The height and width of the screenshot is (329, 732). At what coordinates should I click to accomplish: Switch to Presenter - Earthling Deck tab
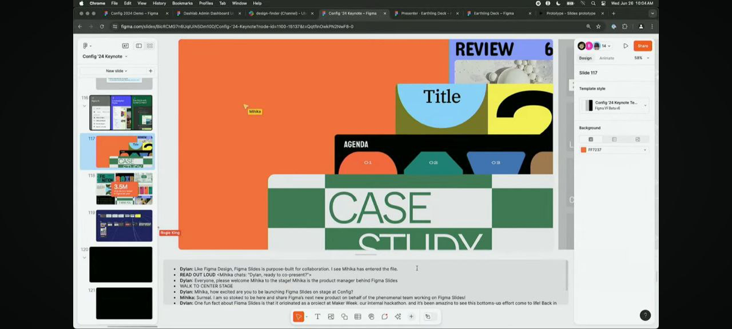pyautogui.click(x=426, y=13)
